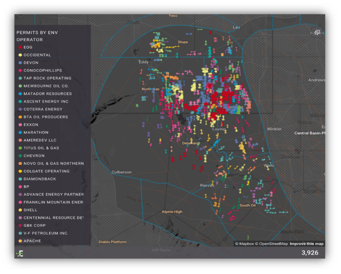Screen dimensions: 341x274
Task: Select the EXXON legend entry
Action: tap(31, 125)
